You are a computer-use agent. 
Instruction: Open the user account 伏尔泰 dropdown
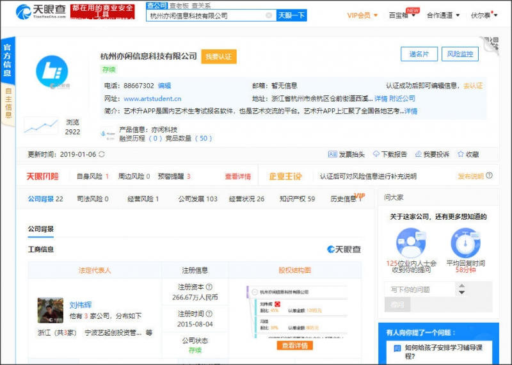pos(484,15)
